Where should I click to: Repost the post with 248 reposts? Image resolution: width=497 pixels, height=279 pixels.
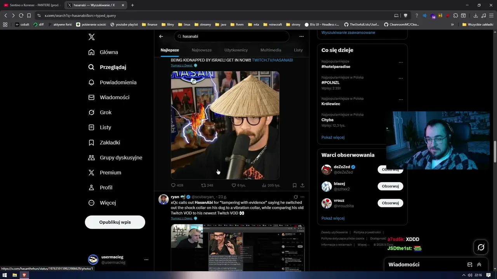point(207,185)
